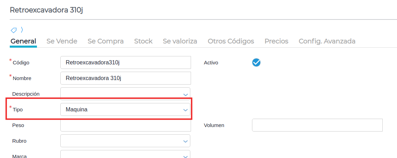The height and width of the screenshot is (158, 397).
Task: Open the Marca dropdown
Action: 185,155
